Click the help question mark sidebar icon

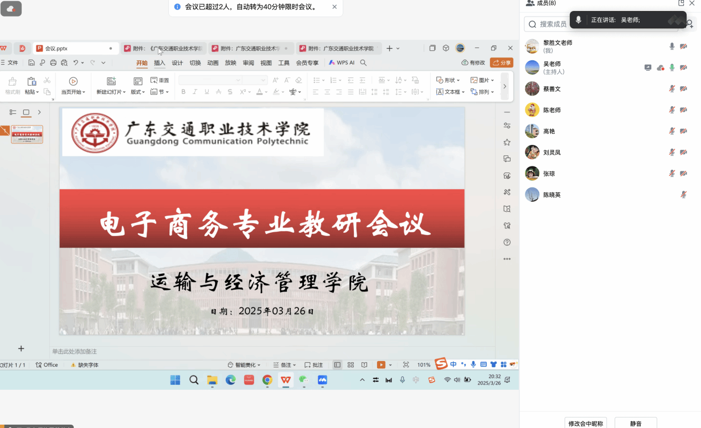(507, 242)
